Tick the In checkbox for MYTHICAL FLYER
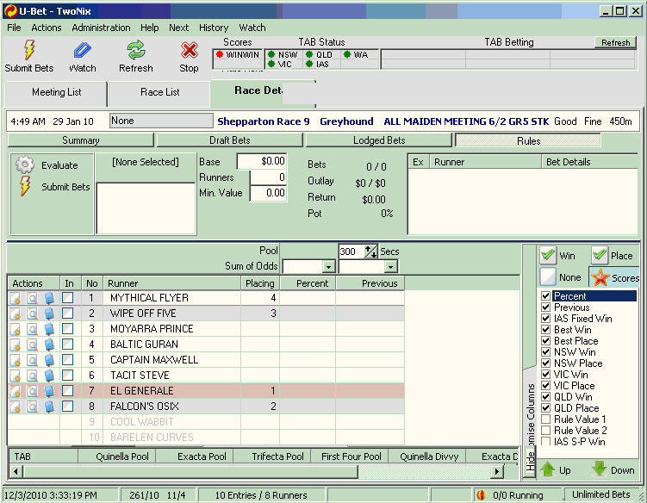 click(x=67, y=298)
